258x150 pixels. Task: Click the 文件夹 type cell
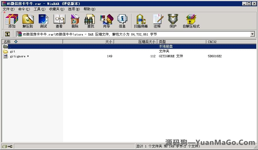pos(164,51)
